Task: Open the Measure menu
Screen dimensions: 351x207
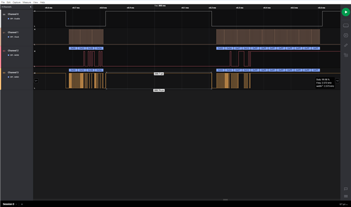Action: 27,2
